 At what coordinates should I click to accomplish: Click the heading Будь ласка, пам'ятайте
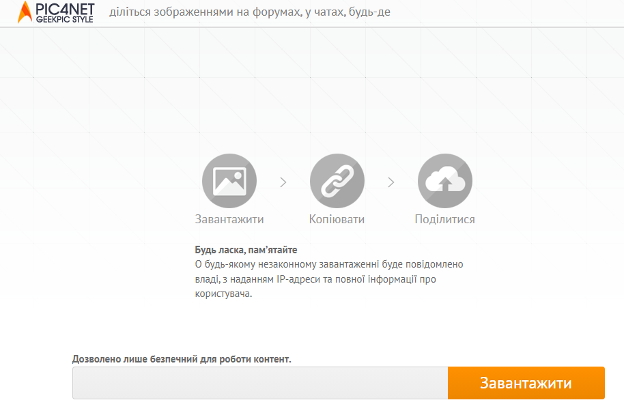246,250
